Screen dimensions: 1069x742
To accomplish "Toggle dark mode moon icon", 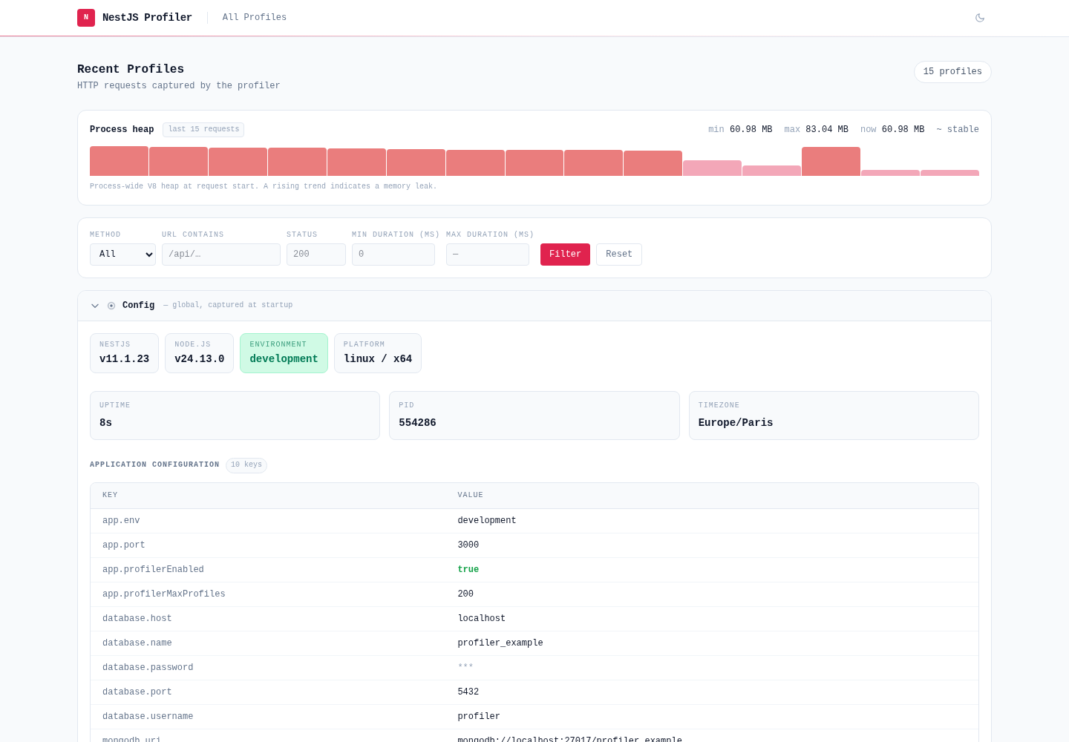I will click(x=980, y=18).
